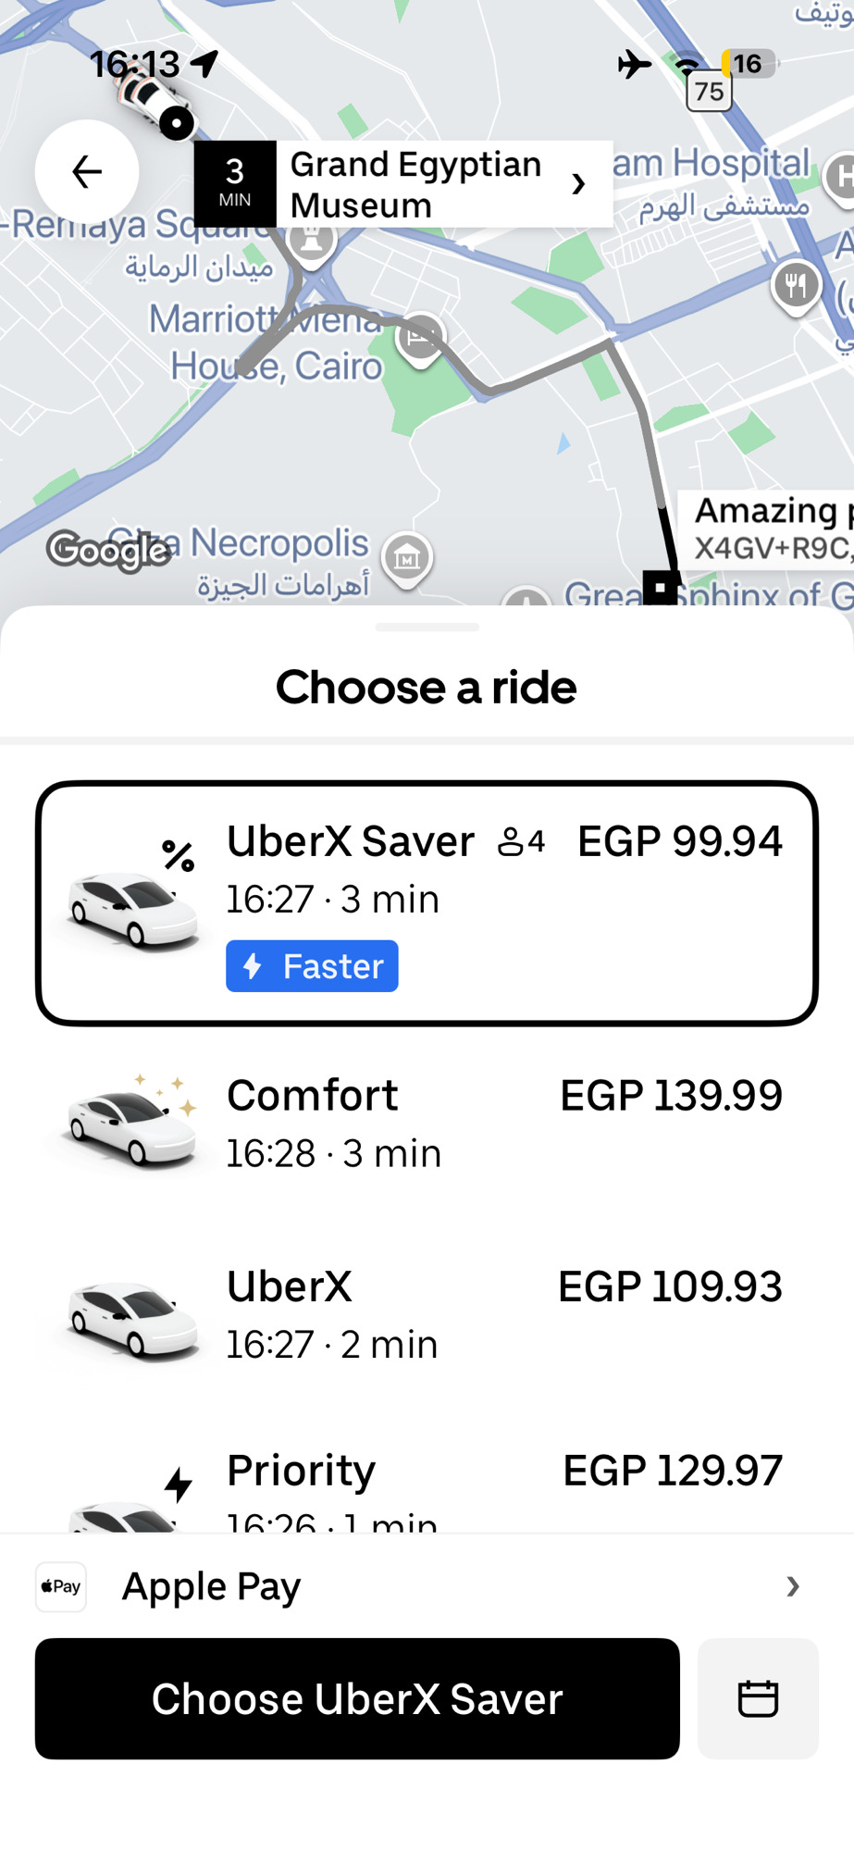
Task: Tap the Apple Pay logo icon
Action: [x=61, y=1586]
